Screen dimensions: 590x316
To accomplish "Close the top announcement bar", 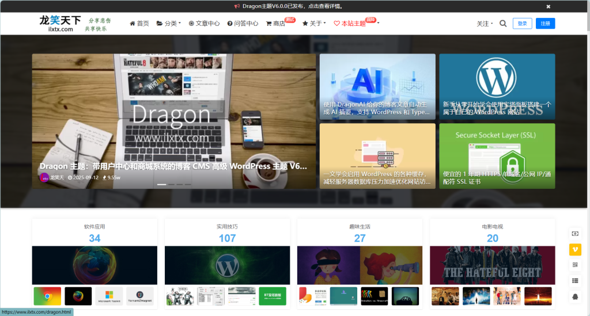I will [x=548, y=6].
